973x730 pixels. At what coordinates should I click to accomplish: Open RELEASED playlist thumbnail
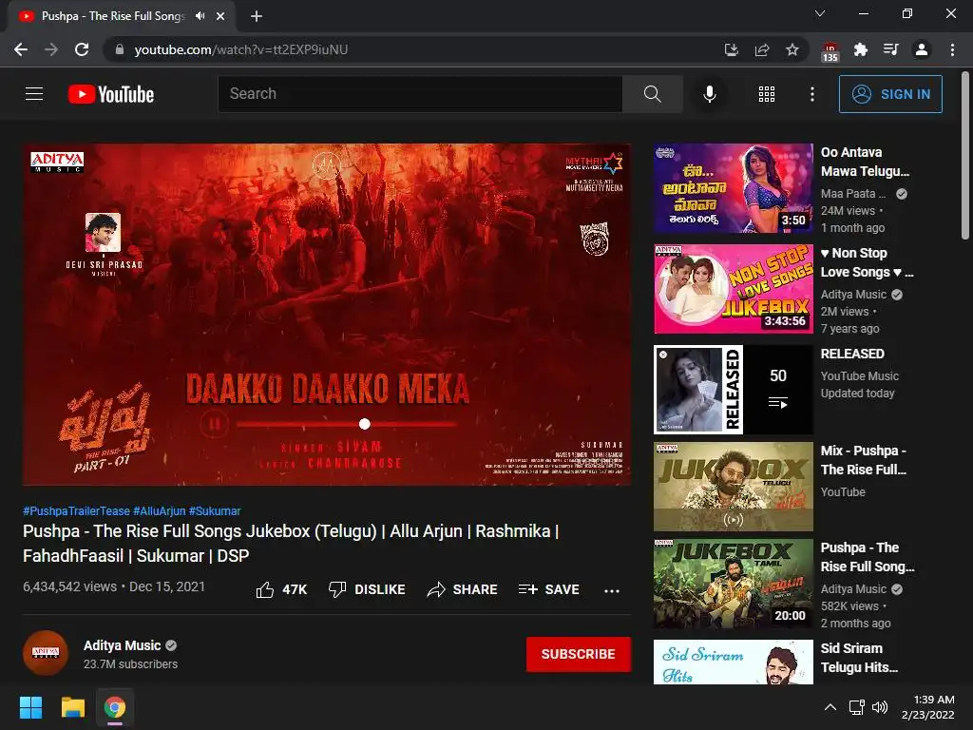[734, 389]
